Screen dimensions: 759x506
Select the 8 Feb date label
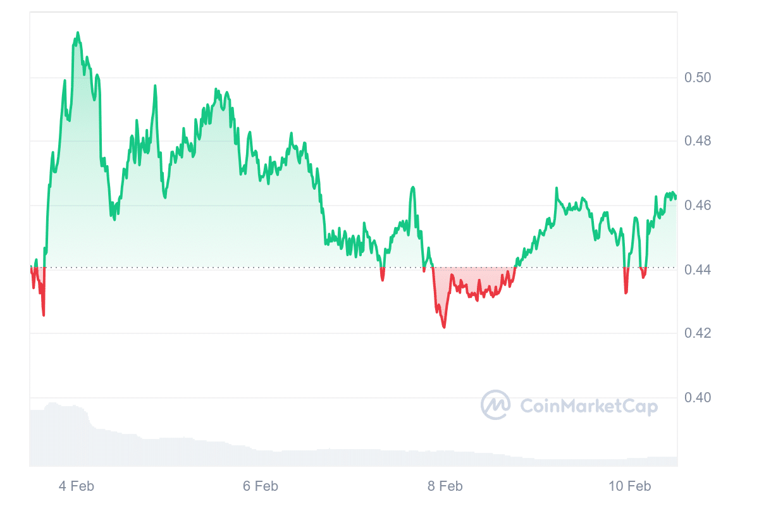445,486
